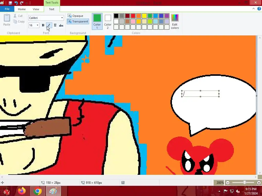Pick the green color swatch

[x=150, y=16]
